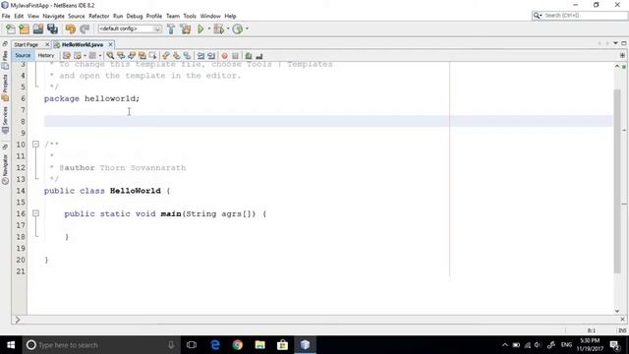Open the Files side panel
Viewport: 629px width, 354px height.
pyautogui.click(x=5, y=59)
